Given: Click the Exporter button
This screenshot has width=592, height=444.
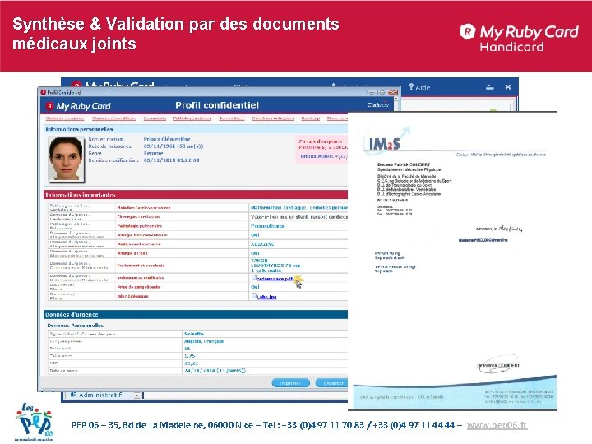Looking at the screenshot, I should pyautogui.click(x=332, y=383).
